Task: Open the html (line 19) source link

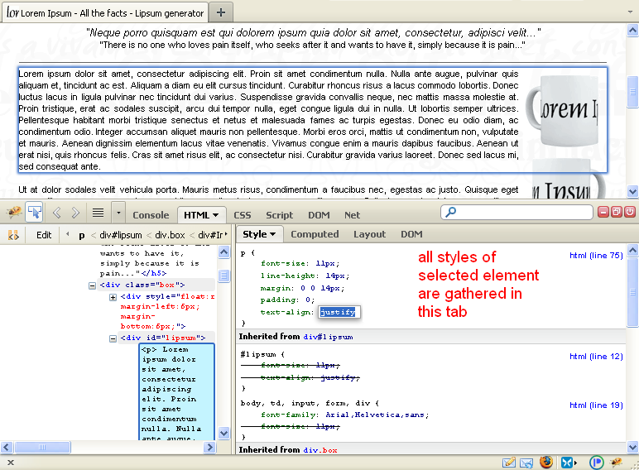Action: (x=596, y=405)
